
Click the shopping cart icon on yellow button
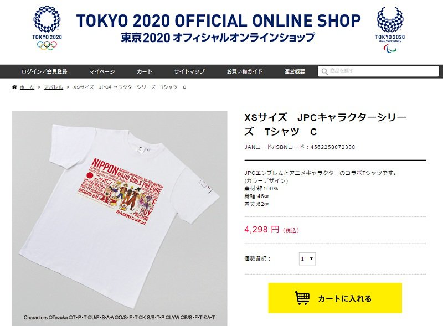302,298
